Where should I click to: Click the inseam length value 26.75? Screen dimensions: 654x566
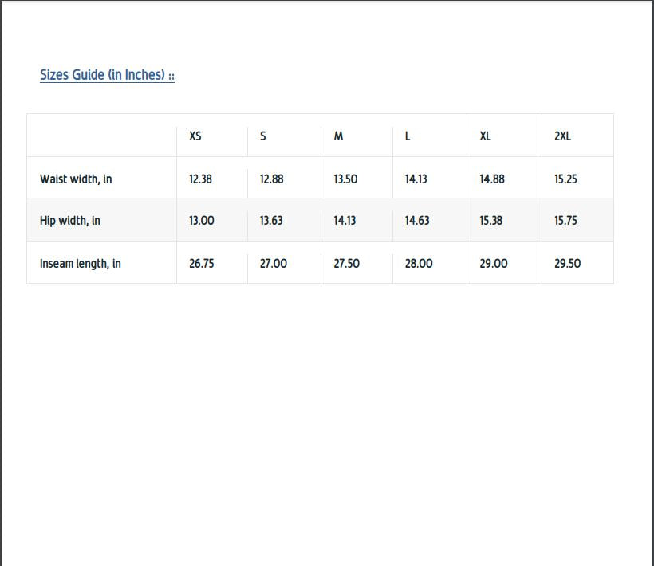click(202, 264)
